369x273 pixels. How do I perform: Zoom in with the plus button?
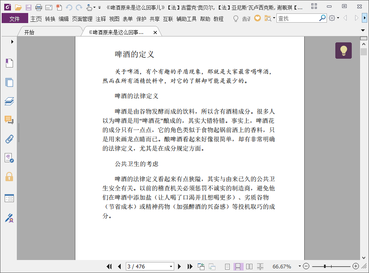356,266
